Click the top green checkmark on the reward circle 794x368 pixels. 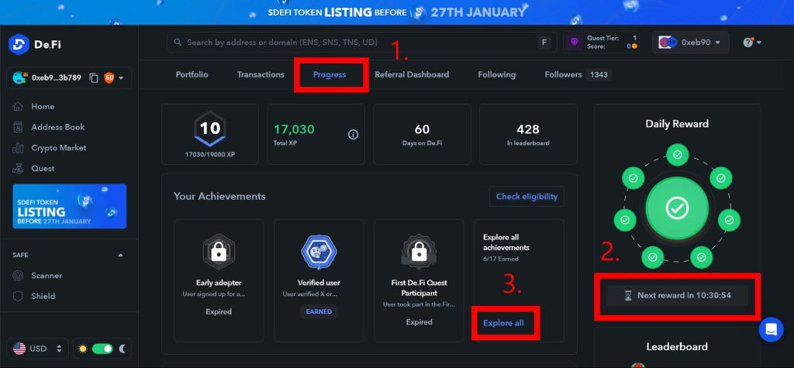677,156
